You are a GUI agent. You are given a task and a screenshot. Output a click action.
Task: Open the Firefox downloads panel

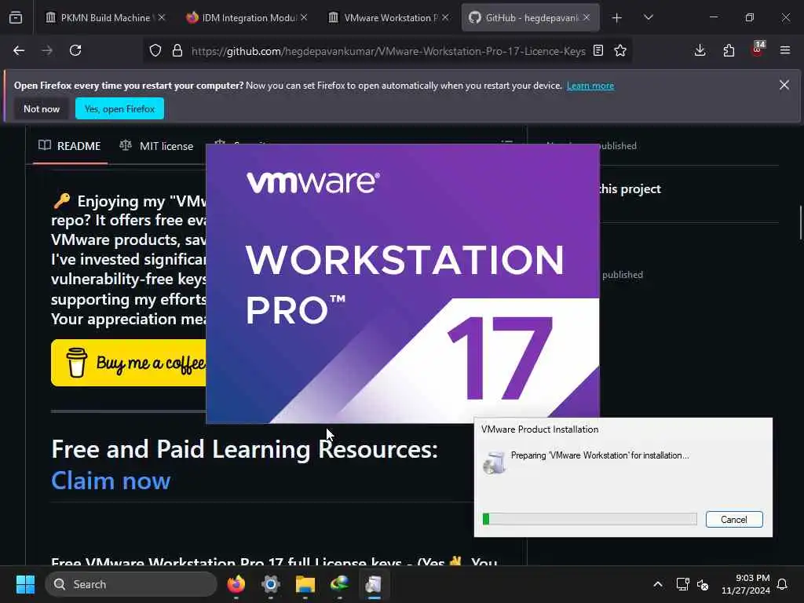coord(700,50)
